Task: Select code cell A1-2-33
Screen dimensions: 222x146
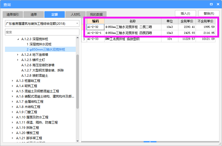Action: point(95,39)
